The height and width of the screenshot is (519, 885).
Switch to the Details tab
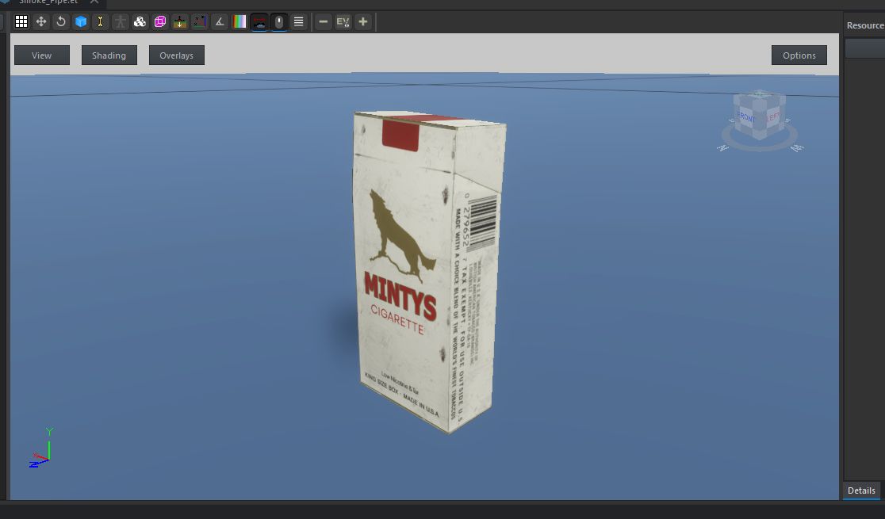861,490
